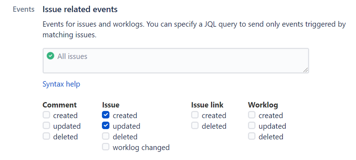Check the Worklog created option

click(x=252, y=115)
